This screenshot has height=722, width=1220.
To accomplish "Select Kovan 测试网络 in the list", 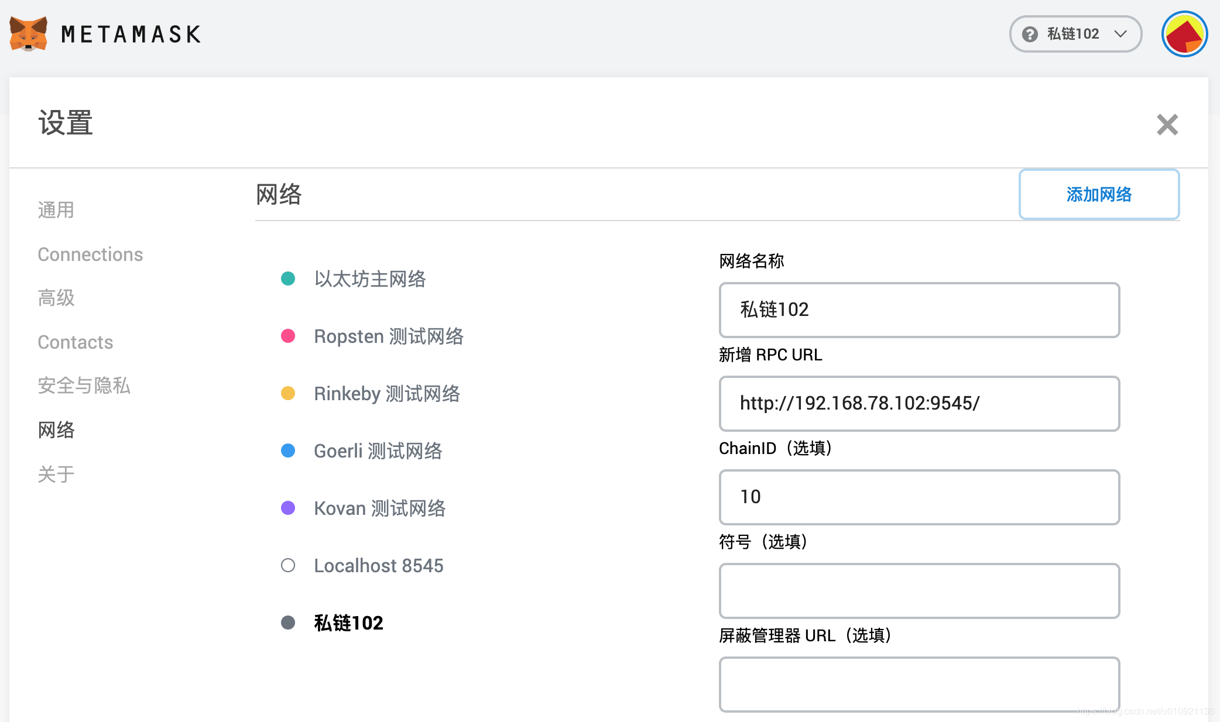I will coord(380,508).
